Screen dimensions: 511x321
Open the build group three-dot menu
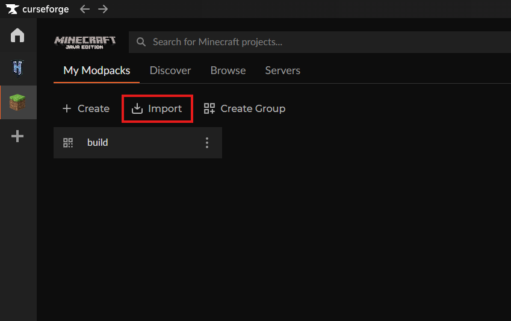pyautogui.click(x=207, y=143)
